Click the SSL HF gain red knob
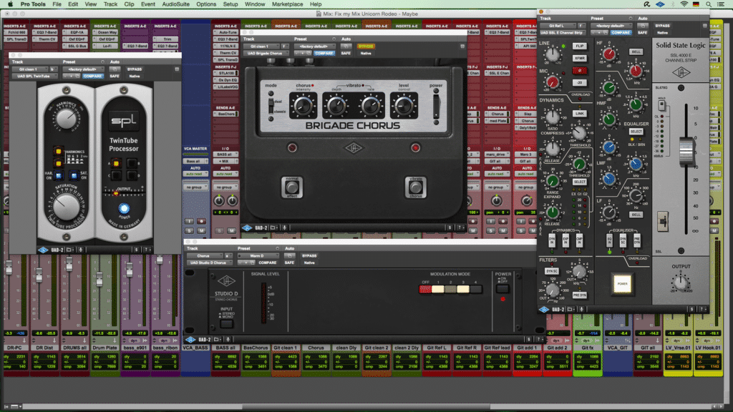733x412 pixels. pos(608,54)
